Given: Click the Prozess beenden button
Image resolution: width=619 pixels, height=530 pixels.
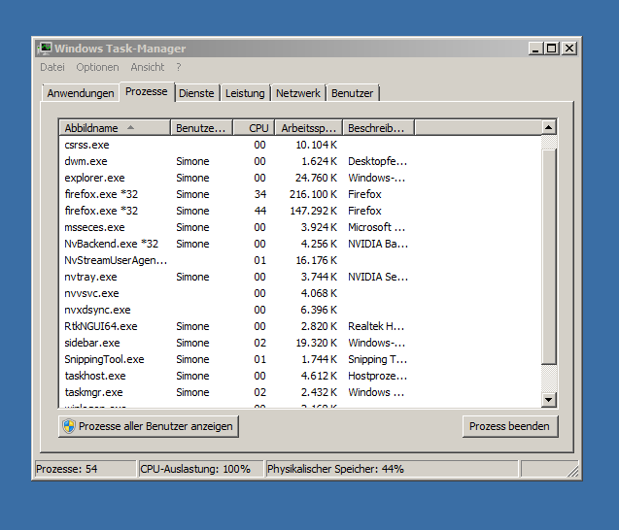Looking at the screenshot, I should click(x=510, y=426).
